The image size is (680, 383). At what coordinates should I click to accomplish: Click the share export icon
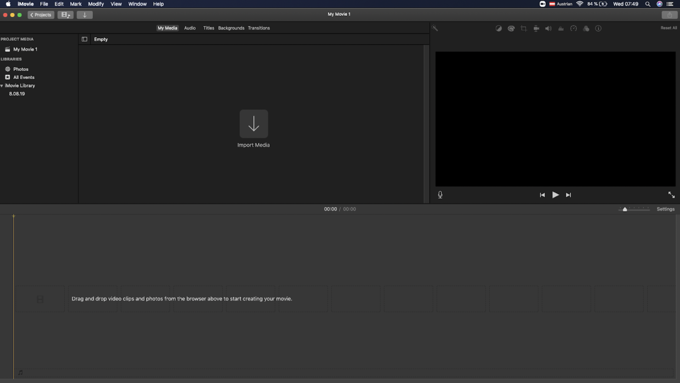click(670, 15)
